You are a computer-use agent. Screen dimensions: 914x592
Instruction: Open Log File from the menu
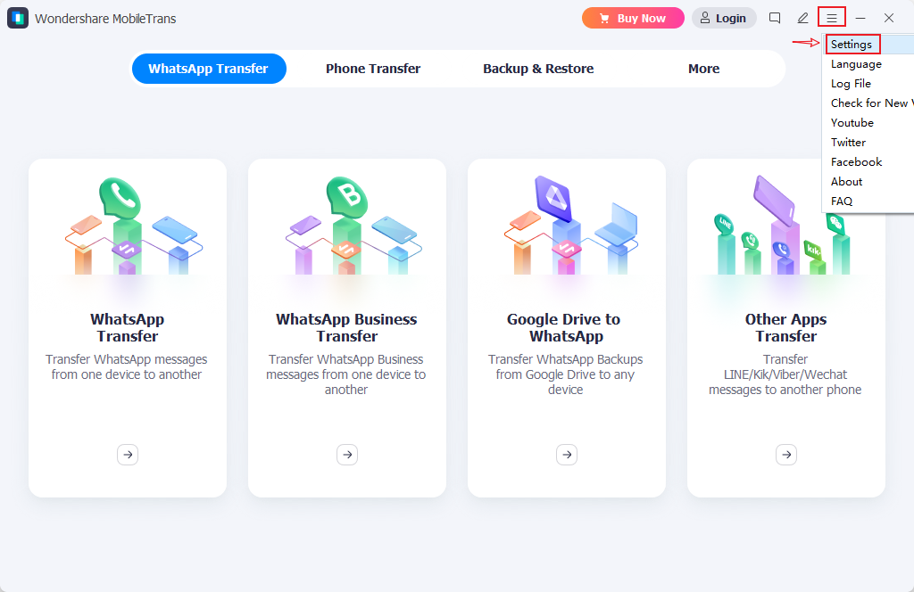[x=851, y=84]
